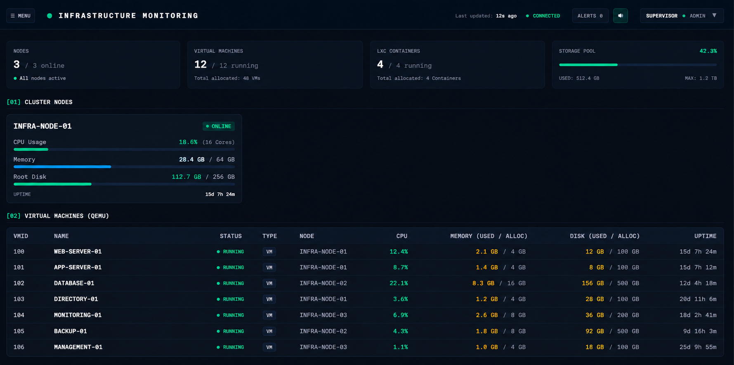The image size is (734, 365).
Task: Click the RUNNING status of MONITORING-01
Action: (230, 315)
